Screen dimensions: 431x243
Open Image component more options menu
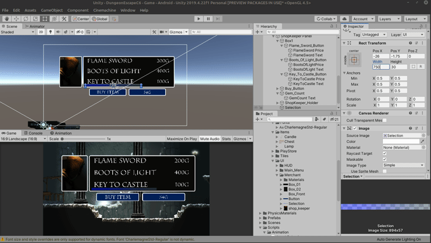click(423, 129)
